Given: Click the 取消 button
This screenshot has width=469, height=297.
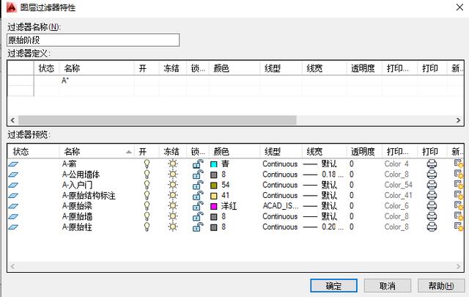Looking at the screenshot, I should point(388,285).
